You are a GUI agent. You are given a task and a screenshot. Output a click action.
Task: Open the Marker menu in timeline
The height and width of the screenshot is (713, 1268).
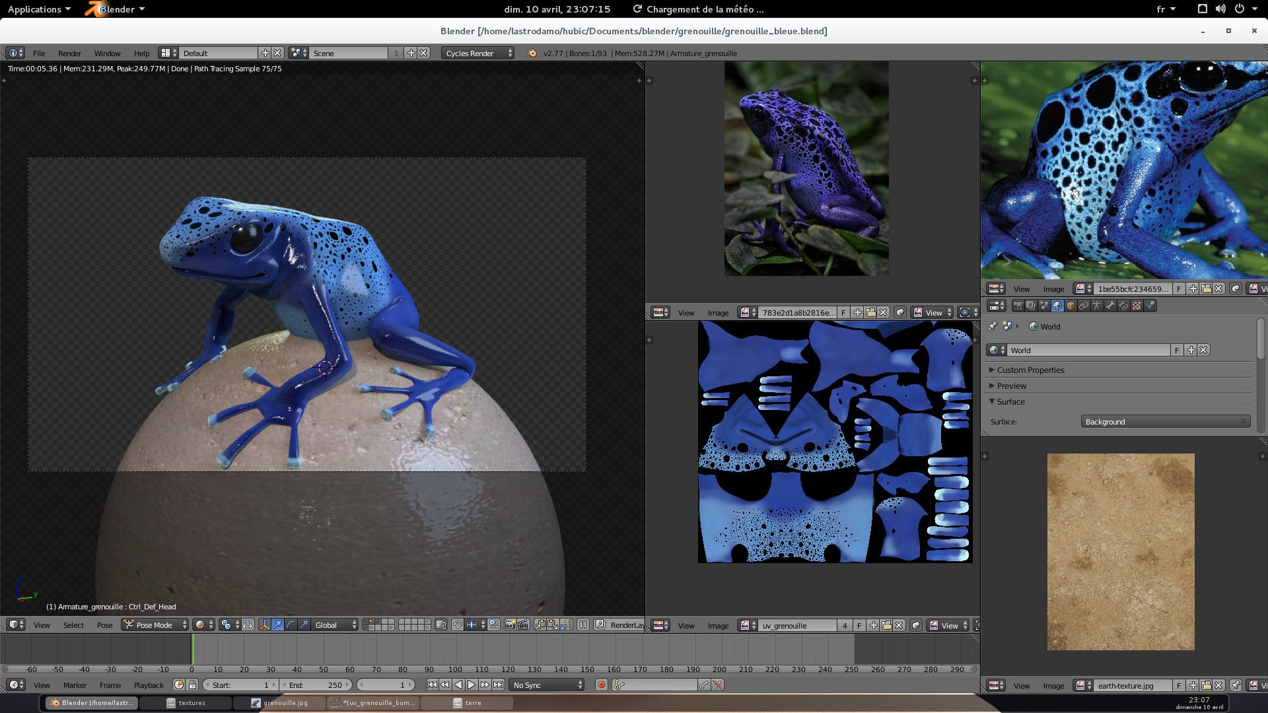[x=75, y=685]
